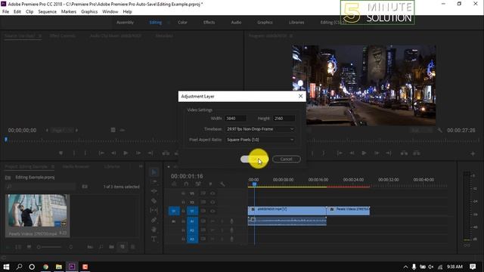Expand Project panel tab overflow chevrons

coord(141,166)
